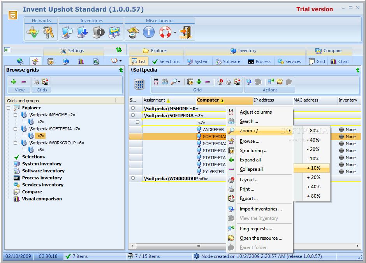366x263 pixels.
Task: Collapse the \Softpedia\SOFTPEDIA «7» group row
Action: coord(133,115)
